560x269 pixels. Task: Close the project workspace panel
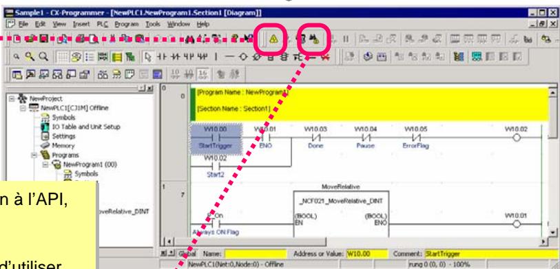[150, 88]
